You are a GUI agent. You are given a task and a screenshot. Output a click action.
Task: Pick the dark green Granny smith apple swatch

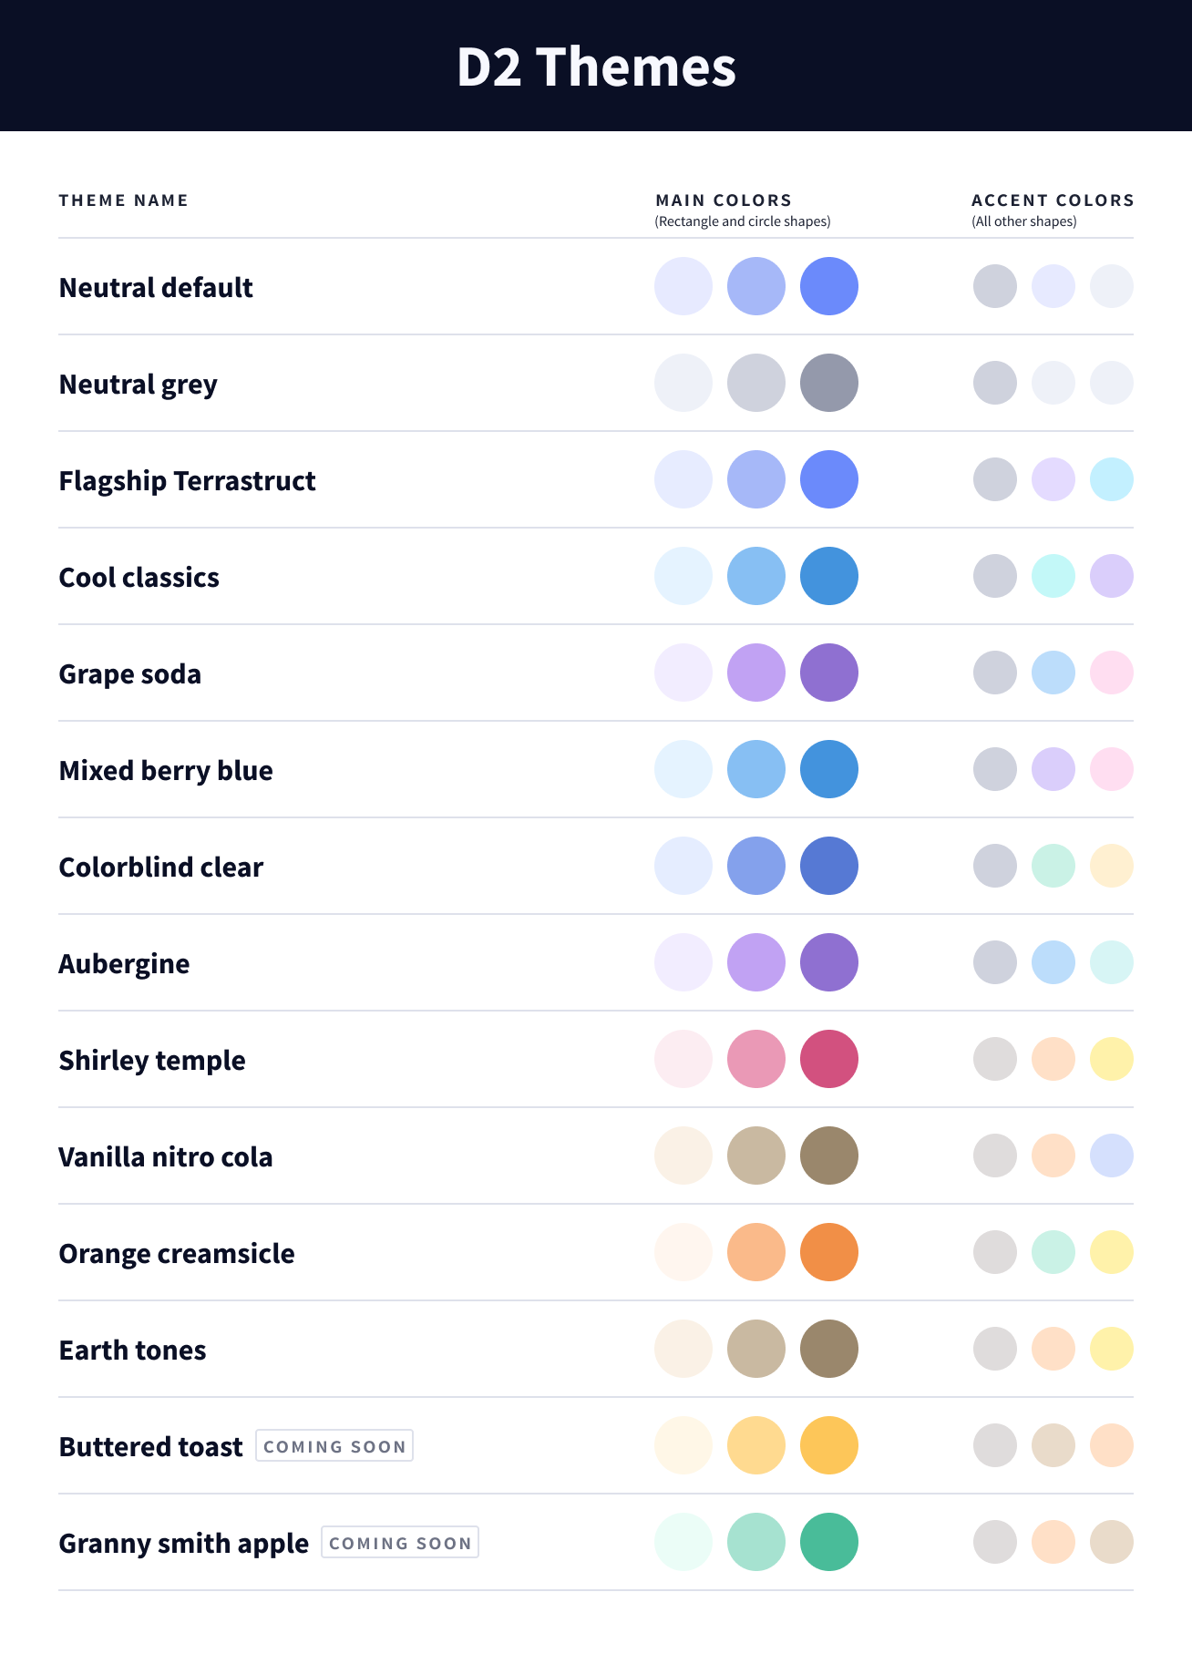click(829, 1542)
